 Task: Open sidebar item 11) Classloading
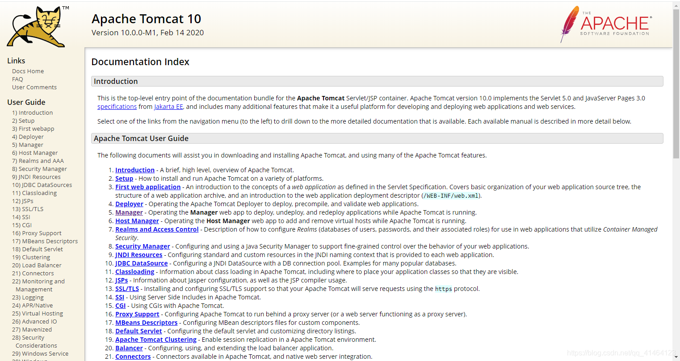(34, 193)
